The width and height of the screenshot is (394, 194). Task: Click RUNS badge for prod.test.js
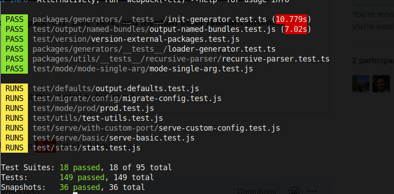(x=14, y=108)
